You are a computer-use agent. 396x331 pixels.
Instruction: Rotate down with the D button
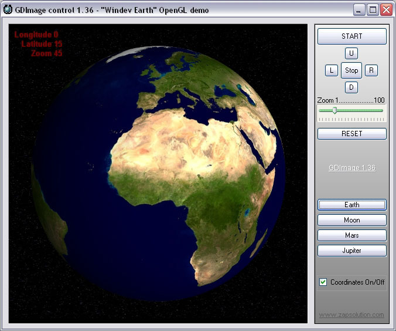coord(351,87)
